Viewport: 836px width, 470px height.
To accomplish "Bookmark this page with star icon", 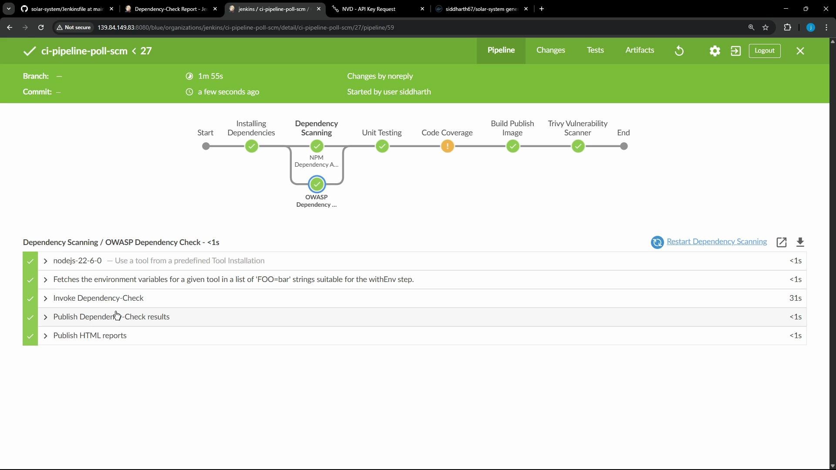I will coord(765,27).
